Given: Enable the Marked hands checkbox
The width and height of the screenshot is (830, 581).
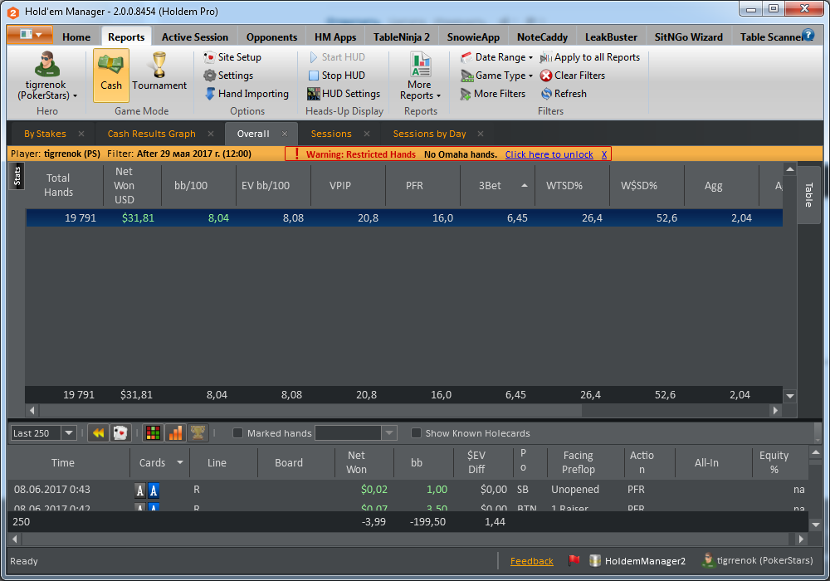Looking at the screenshot, I should tap(237, 433).
